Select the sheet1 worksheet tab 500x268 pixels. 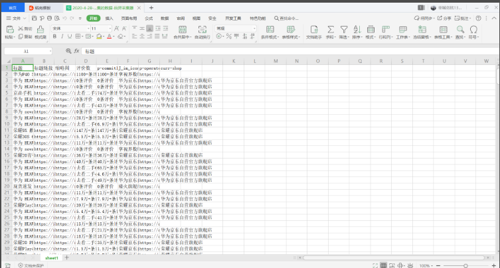[52, 258]
